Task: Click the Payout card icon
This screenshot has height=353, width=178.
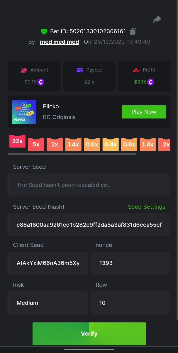Action: [x=79, y=70]
